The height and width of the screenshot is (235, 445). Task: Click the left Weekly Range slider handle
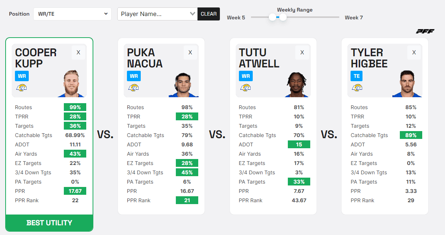(273, 17)
